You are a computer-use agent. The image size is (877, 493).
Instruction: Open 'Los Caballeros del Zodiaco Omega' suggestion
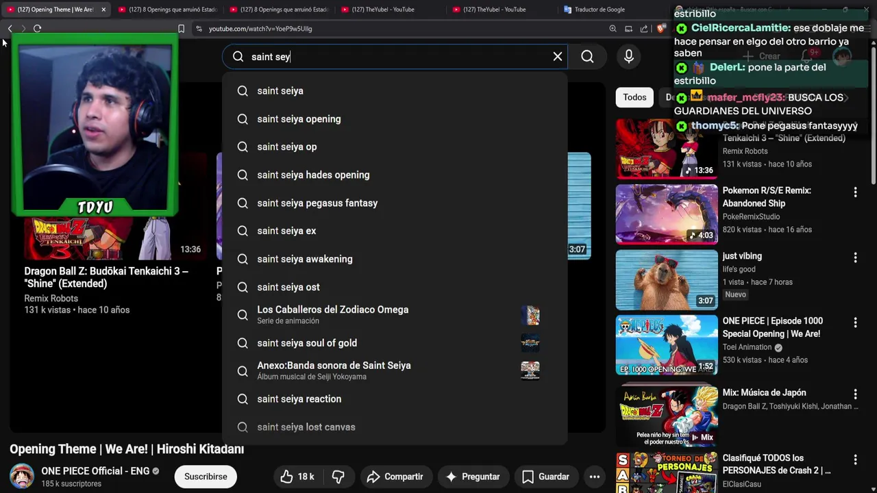(x=395, y=315)
